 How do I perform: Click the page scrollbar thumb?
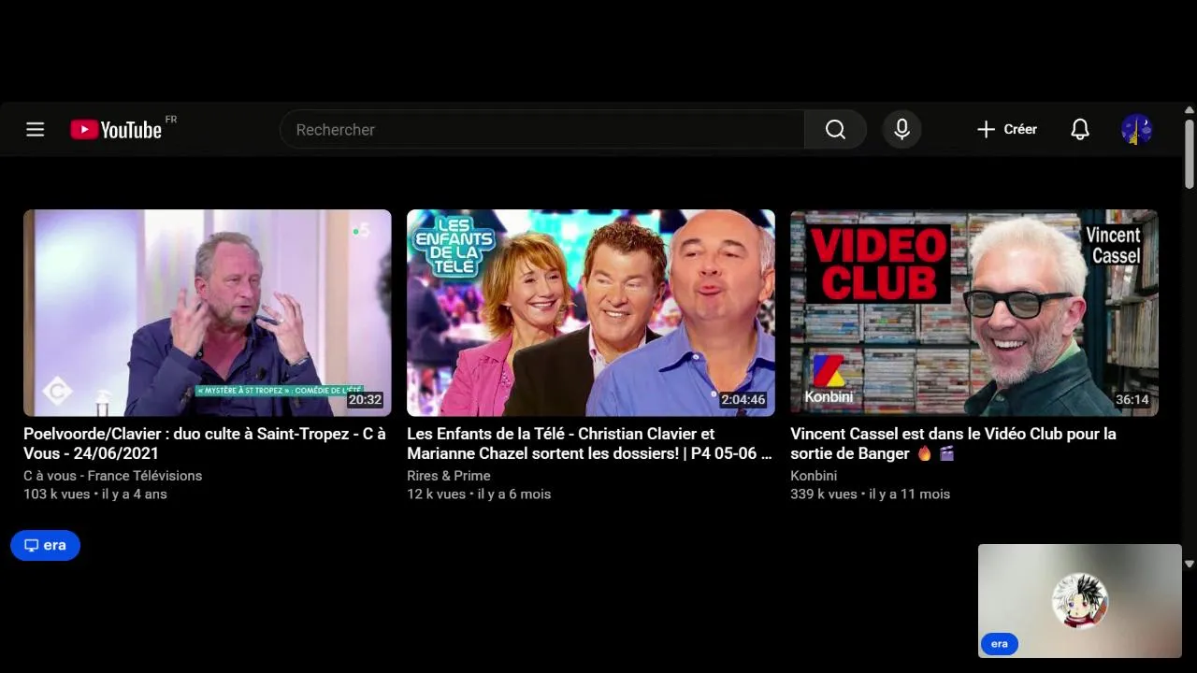(x=1190, y=154)
